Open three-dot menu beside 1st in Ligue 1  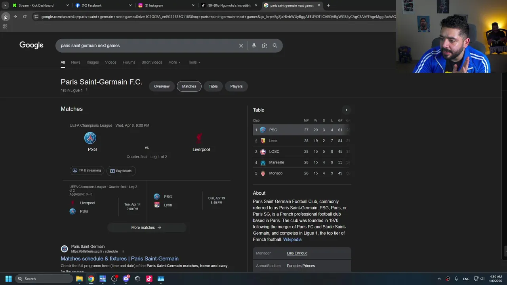[87, 90]
